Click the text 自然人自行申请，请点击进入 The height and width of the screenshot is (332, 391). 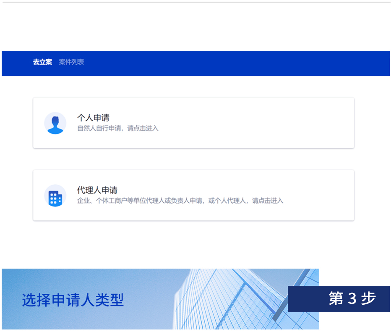click(x=118, y=128)
